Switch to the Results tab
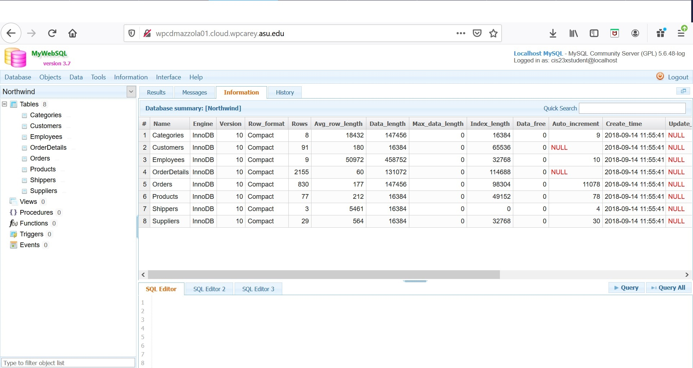This screenshot has height=368, width=693. pos(156,92)
